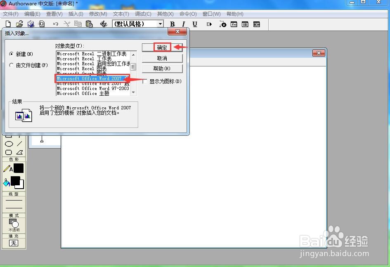Open the Control Panel toolbar icon
Viewport: 390px width, 267px height.
pos(222,24)
